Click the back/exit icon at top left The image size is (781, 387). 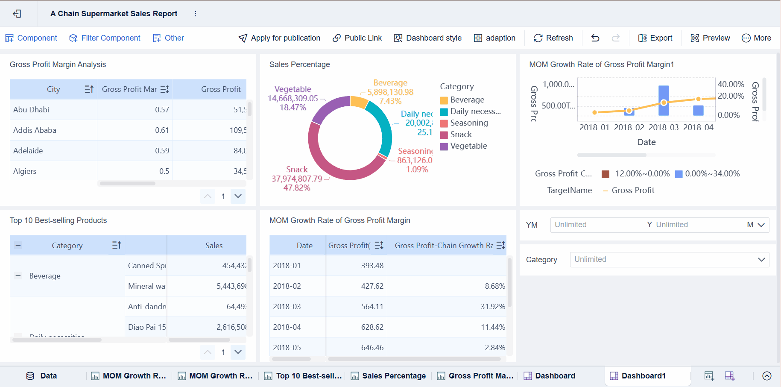coord(17,14)
